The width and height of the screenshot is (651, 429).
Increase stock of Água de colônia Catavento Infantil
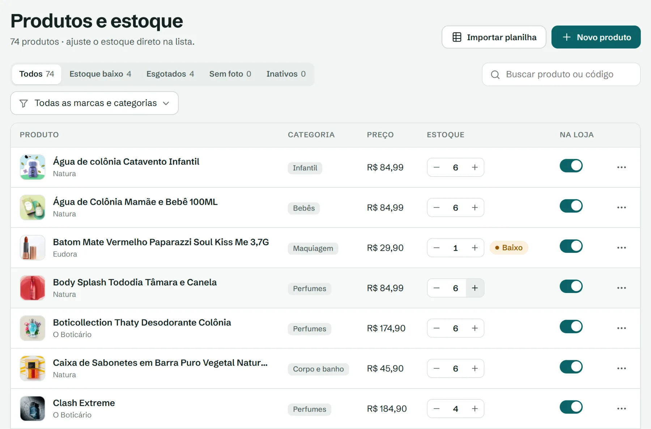pos(475,167)
